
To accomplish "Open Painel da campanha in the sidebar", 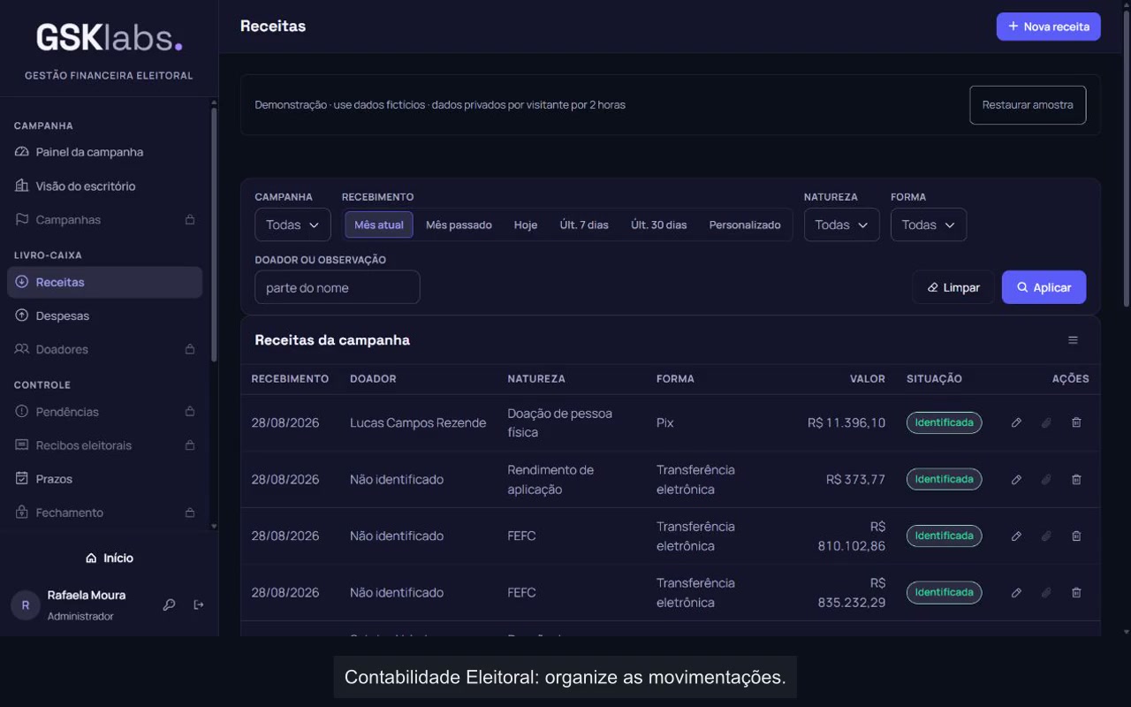I will point(104,152).
